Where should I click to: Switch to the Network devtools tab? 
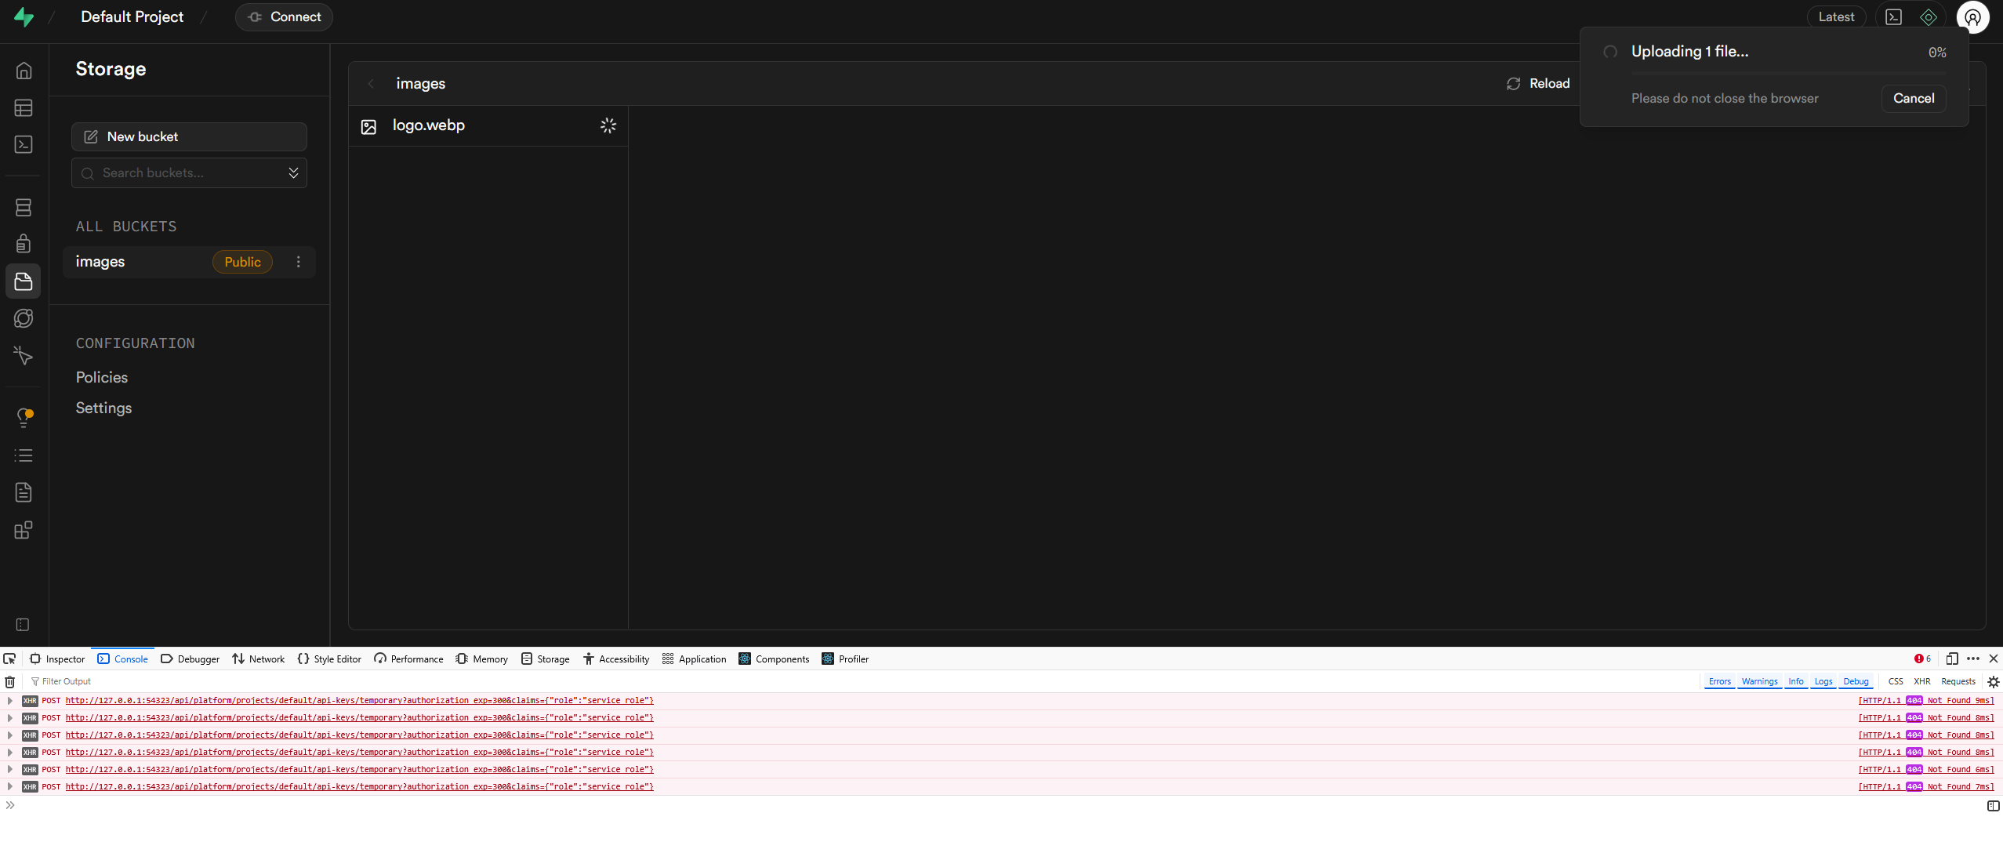(259, 659)
